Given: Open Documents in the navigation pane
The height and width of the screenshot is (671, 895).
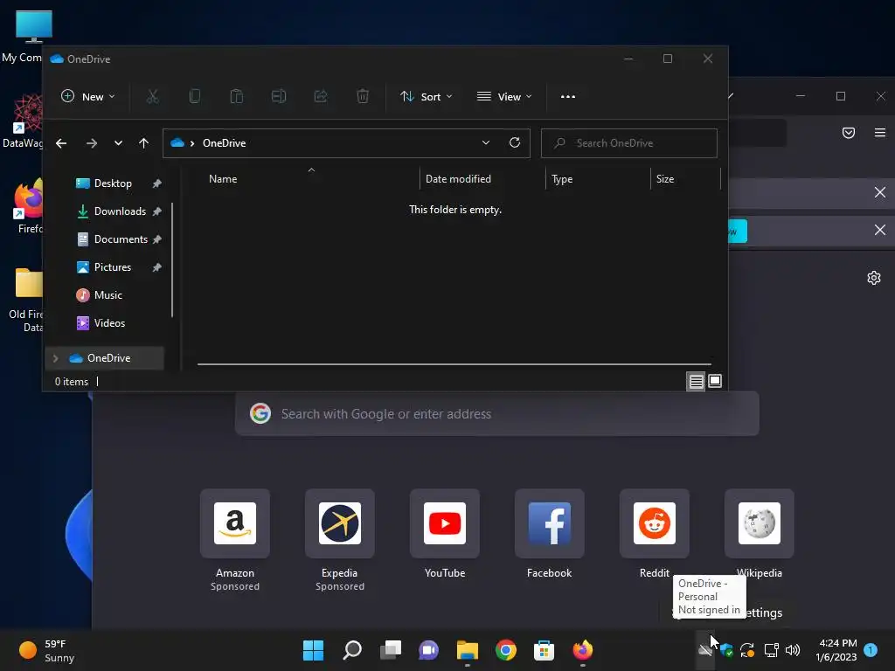Looking at the screenshot, I should (120, 239).
